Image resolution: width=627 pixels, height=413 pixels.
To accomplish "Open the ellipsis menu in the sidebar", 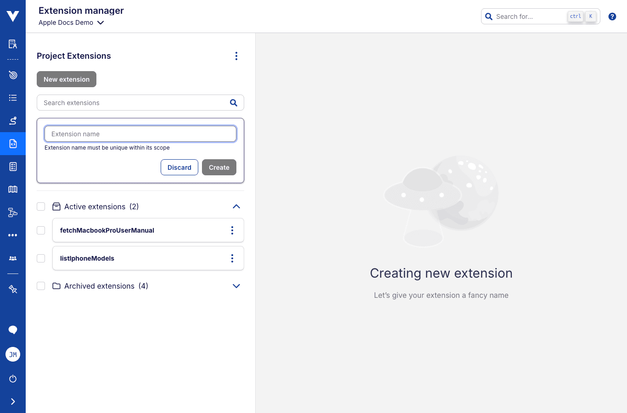I will (x=12, y=235).
